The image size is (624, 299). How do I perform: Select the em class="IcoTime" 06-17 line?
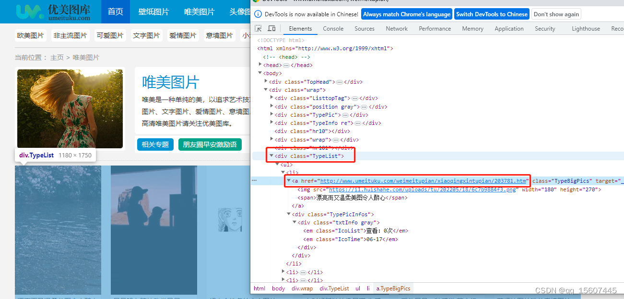pos(351,239)
